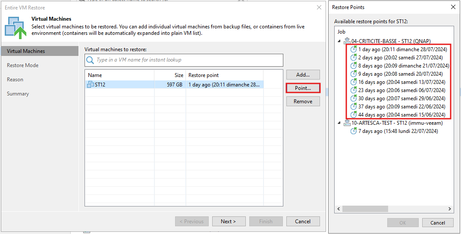This screenshot has height=234, width=461.
Task: Select '9 days ago (20:08 samedi 20/07/2024)' restore point
Action: click(401, 74)
